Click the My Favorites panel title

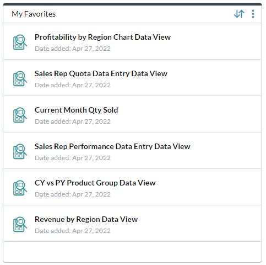34,14
